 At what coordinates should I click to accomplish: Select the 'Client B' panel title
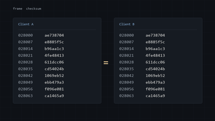(127, 24)
